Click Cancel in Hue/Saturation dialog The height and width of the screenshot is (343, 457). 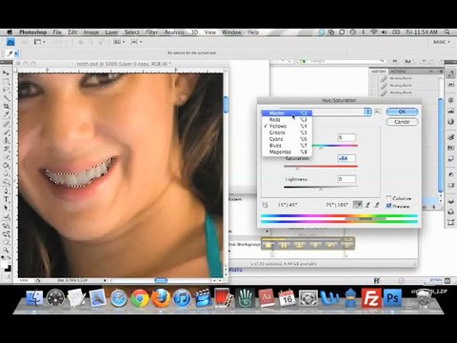click(x=402, y=122)
